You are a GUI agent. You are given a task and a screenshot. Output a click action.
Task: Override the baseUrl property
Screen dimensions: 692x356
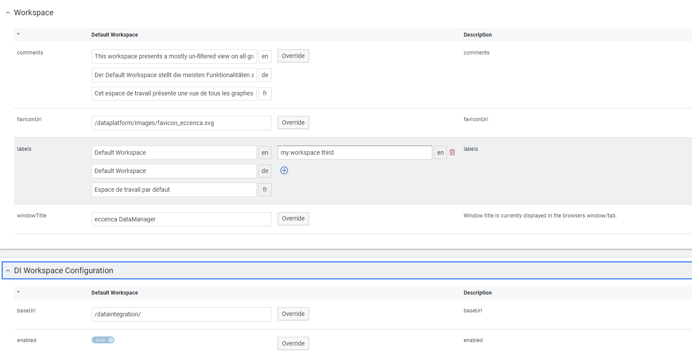tap(293, 314)
